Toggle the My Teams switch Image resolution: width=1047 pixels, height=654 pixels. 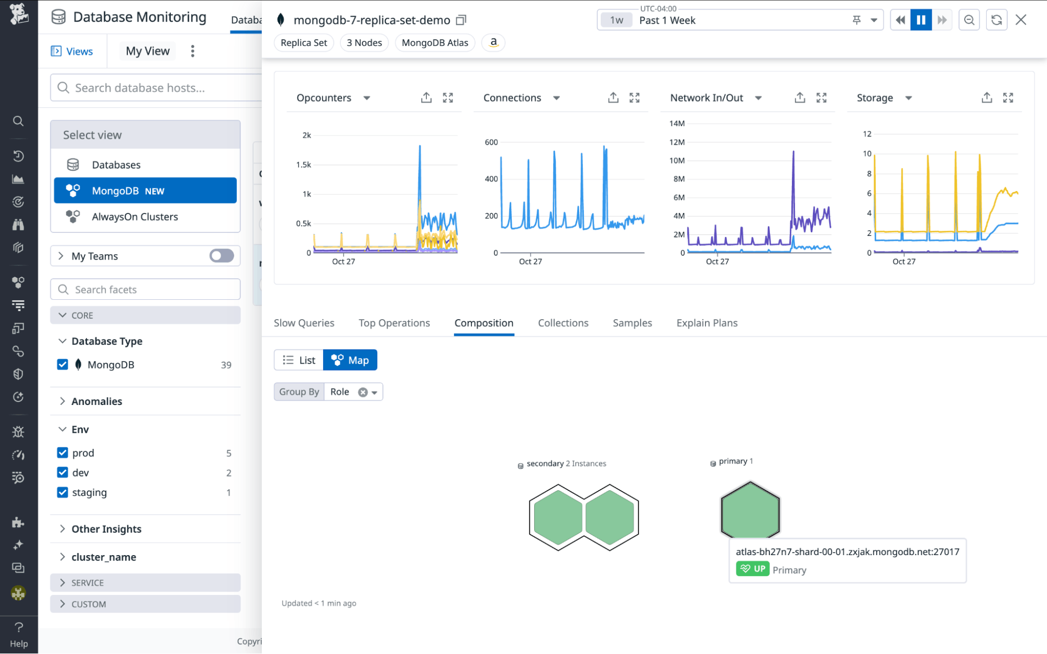222,256
